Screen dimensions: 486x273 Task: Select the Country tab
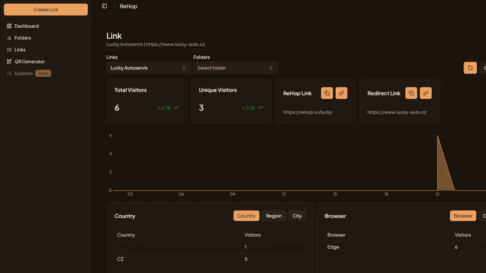(246, 216)
